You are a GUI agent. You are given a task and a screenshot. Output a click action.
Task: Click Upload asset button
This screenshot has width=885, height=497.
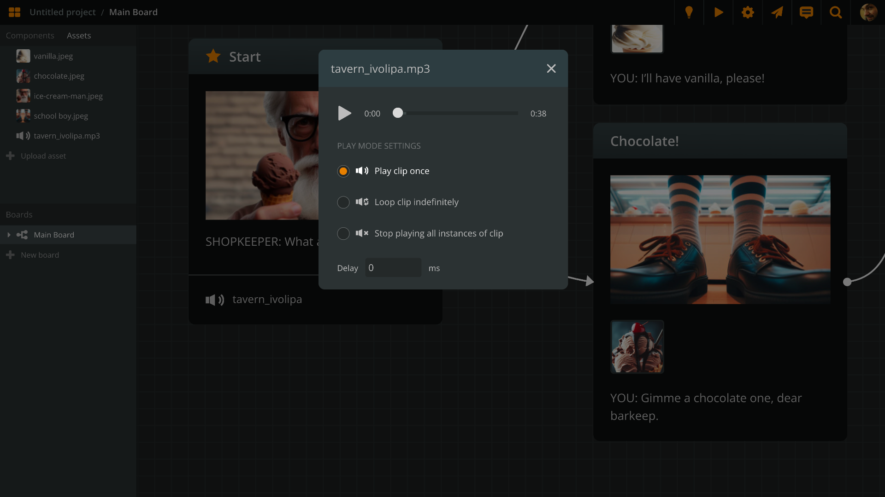(43, 156)
